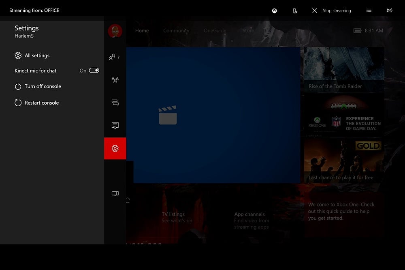Click the gear icon next to All settings
Viewport: 405px width, 270px height.
(x=18, y=56)
